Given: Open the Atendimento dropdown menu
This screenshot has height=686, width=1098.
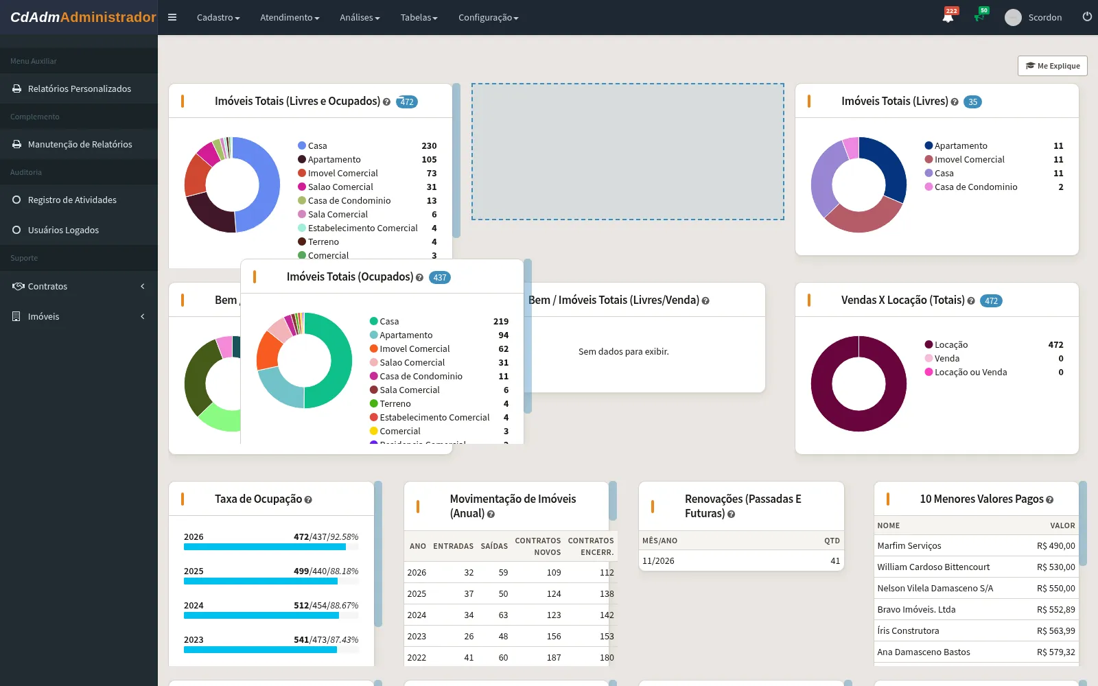Looking at the screenshot, I should pyautogui.click(x=290, y=18).
